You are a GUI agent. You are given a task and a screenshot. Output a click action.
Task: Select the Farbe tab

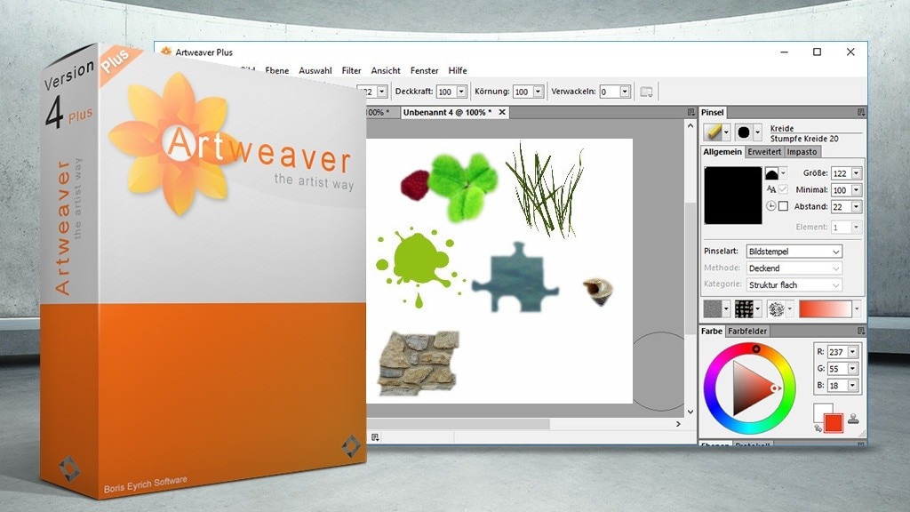712,331
